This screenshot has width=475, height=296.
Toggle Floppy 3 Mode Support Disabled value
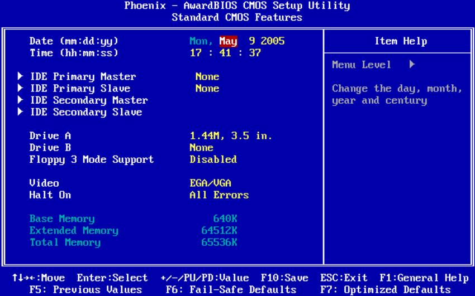[x=213, y=159]
